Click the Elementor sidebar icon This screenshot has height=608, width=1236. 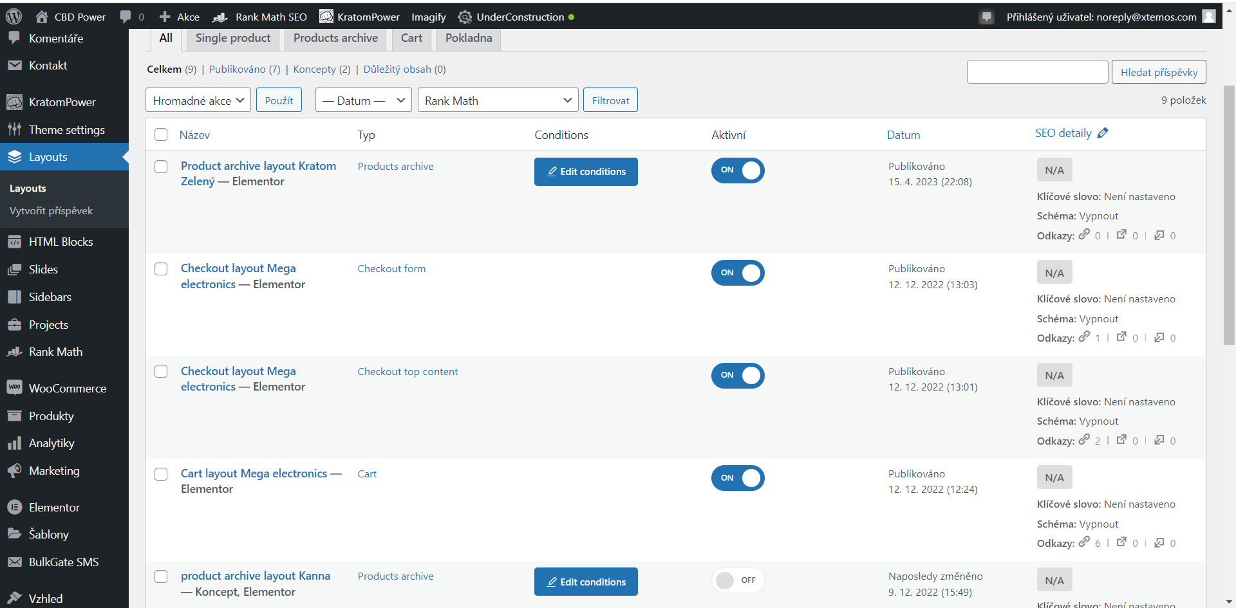tap(14, 507)
